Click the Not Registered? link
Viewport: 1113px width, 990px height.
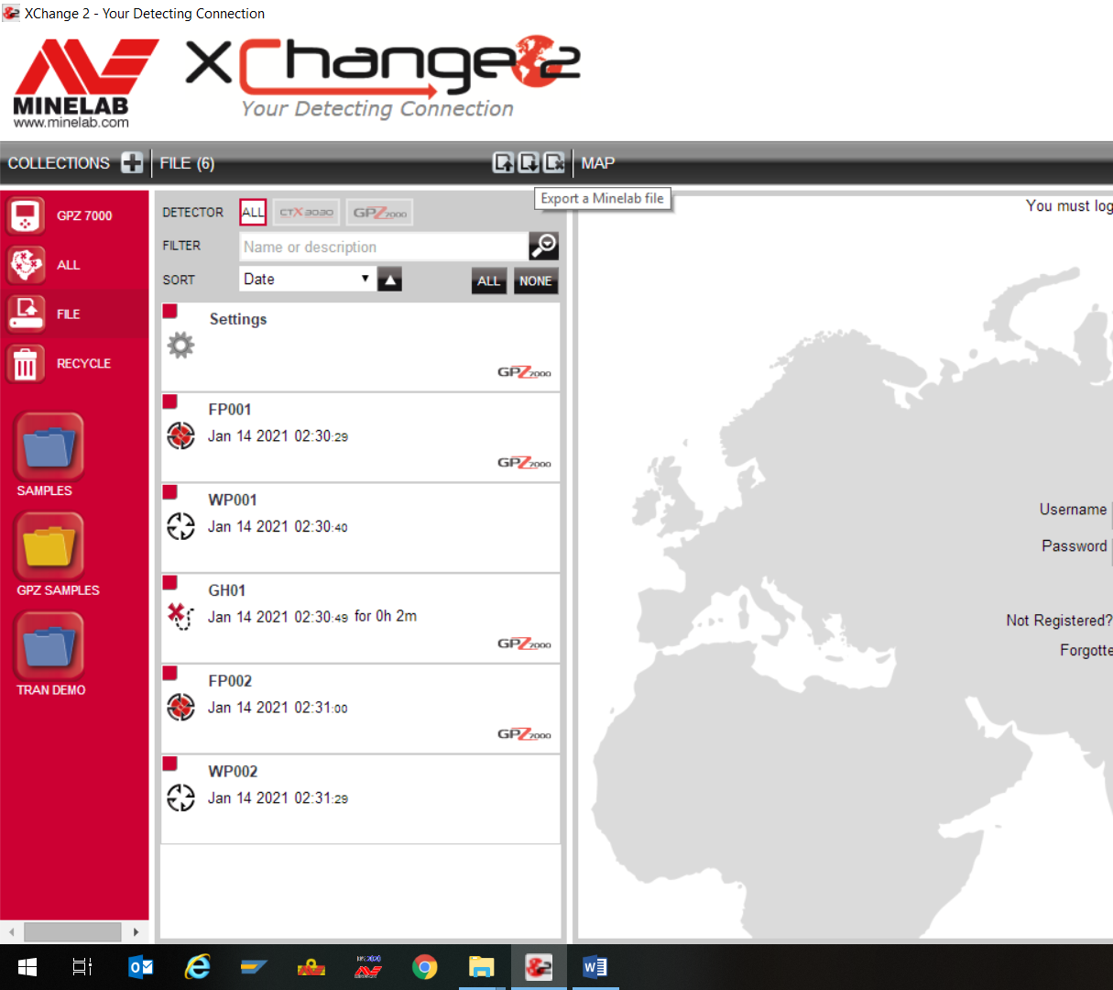tap(1059, 621)
